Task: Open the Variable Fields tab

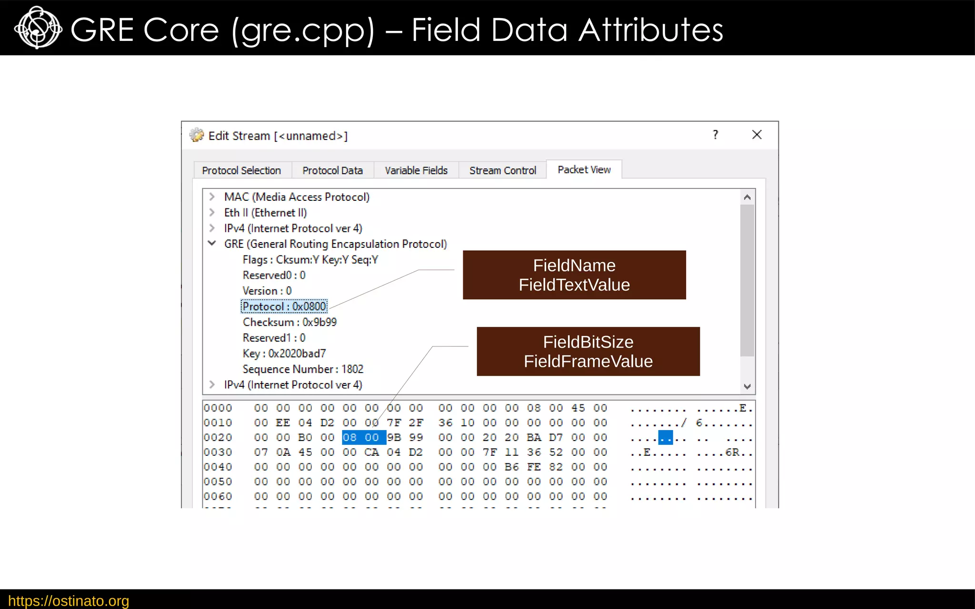Action: click(x=416, y=170)
